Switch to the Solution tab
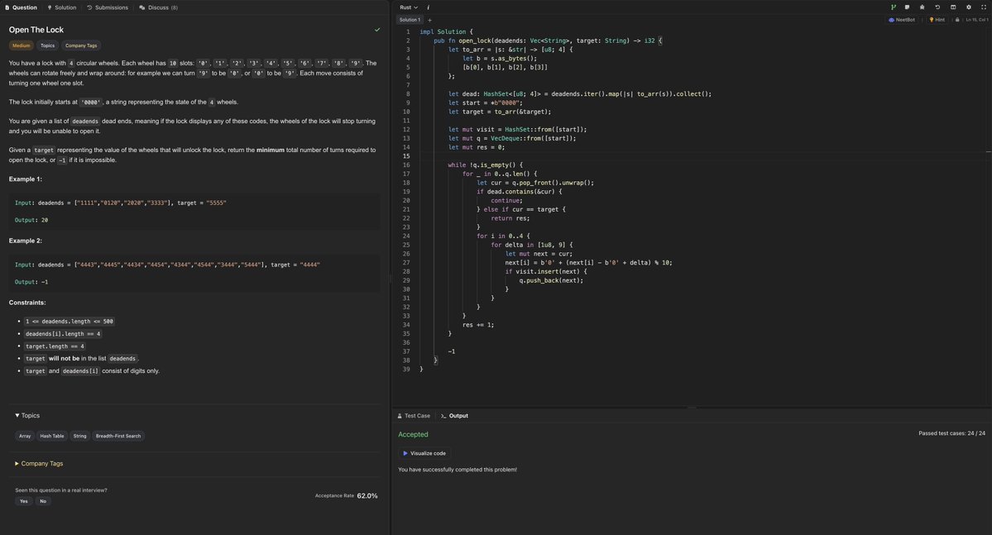 61,7
